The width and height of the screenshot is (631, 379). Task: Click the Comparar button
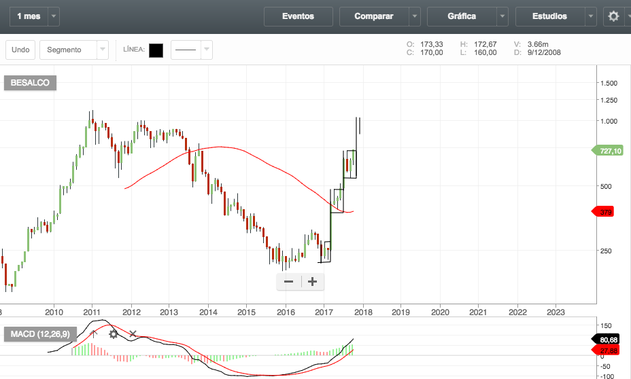(374, 16)
